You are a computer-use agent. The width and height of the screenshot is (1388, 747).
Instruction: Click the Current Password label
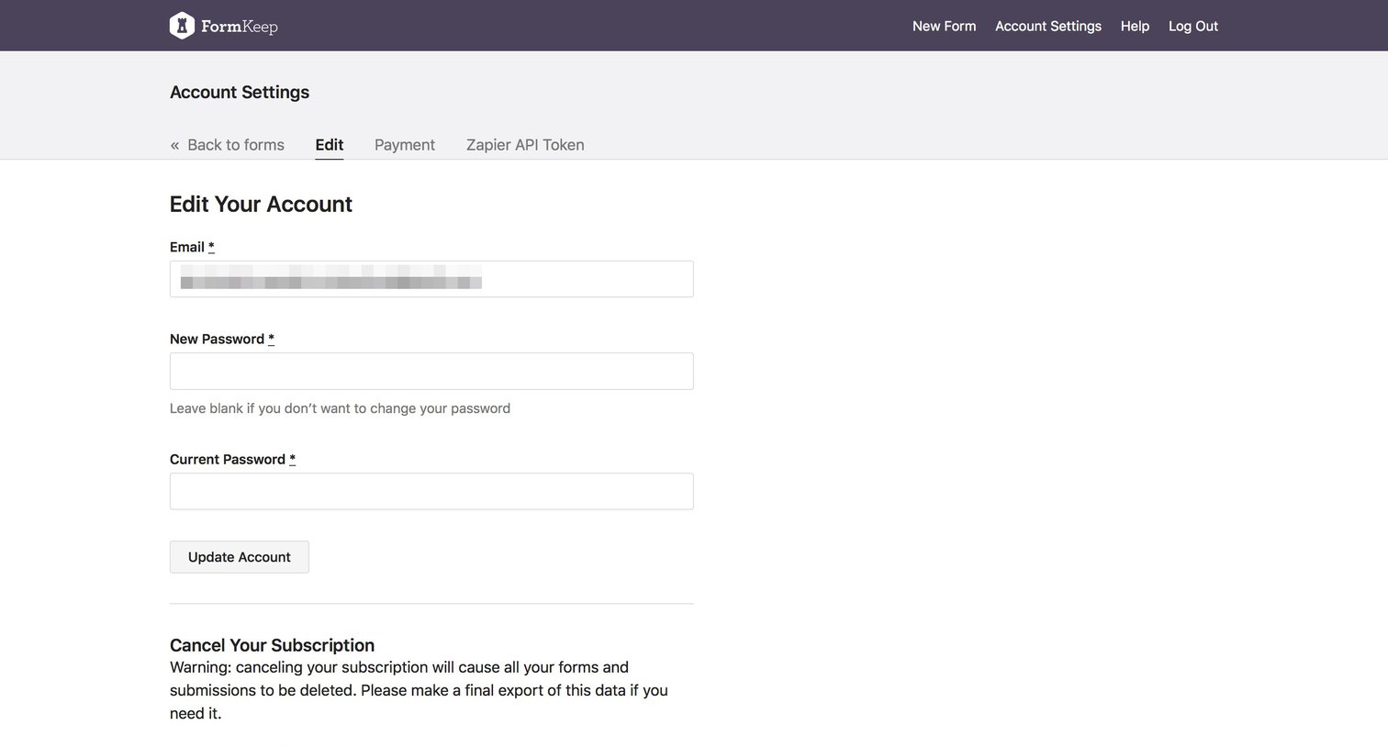click(232, 459)
